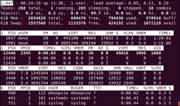Select PID 2406 in window 3

11,73
